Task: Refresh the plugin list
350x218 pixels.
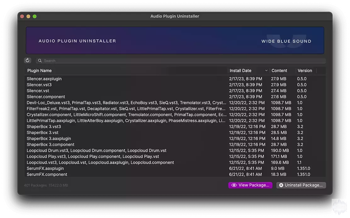Action: coord(27,60)
